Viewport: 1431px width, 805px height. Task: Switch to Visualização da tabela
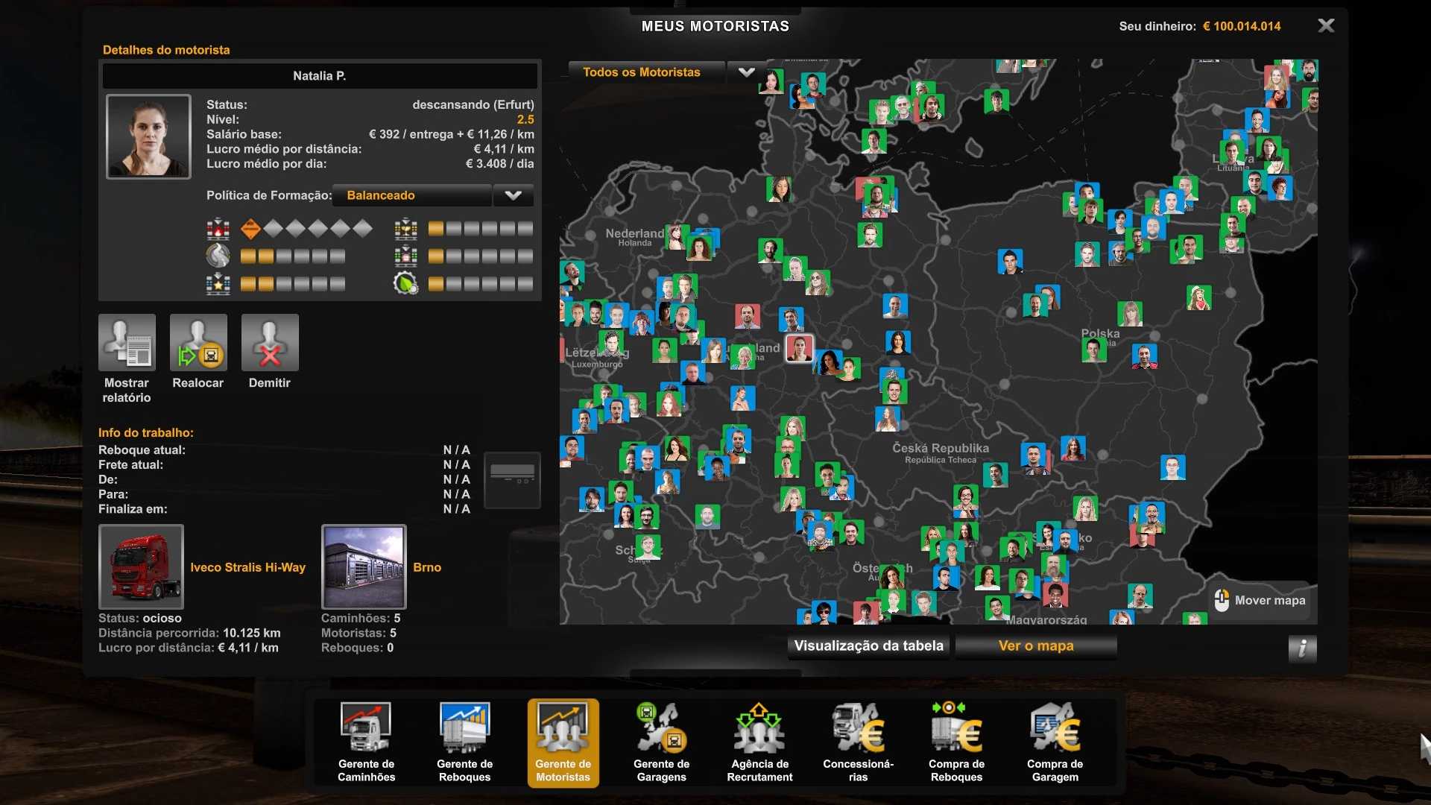point(868,645)
